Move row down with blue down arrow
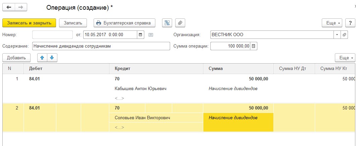The width and height of the screenshot is (356, 146). coord(52,58)
